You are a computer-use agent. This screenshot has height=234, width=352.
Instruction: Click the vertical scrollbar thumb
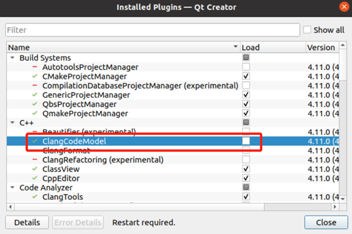pos(342,65)
